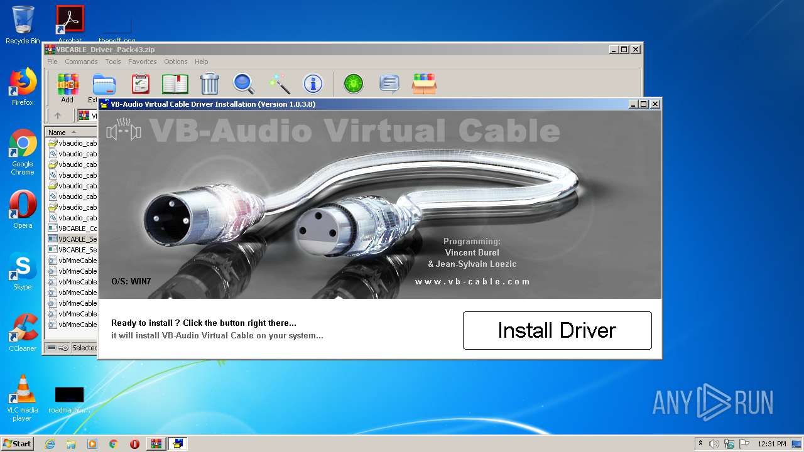804x452 pixels.
Task: Maximize the VB-Audio installer window
Action: click(644, 104)
